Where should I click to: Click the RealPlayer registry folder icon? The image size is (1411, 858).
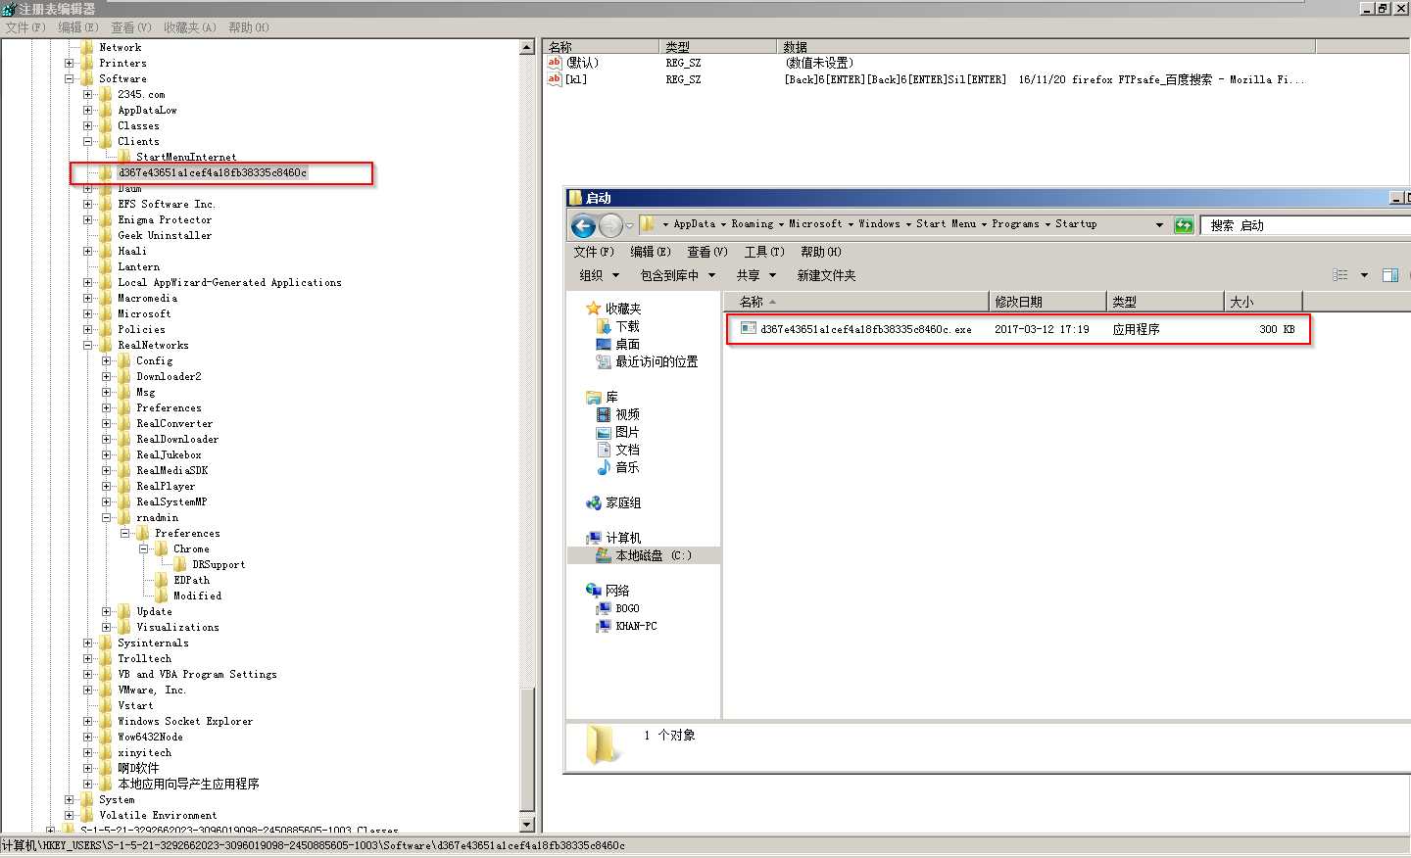click(124, 486)
